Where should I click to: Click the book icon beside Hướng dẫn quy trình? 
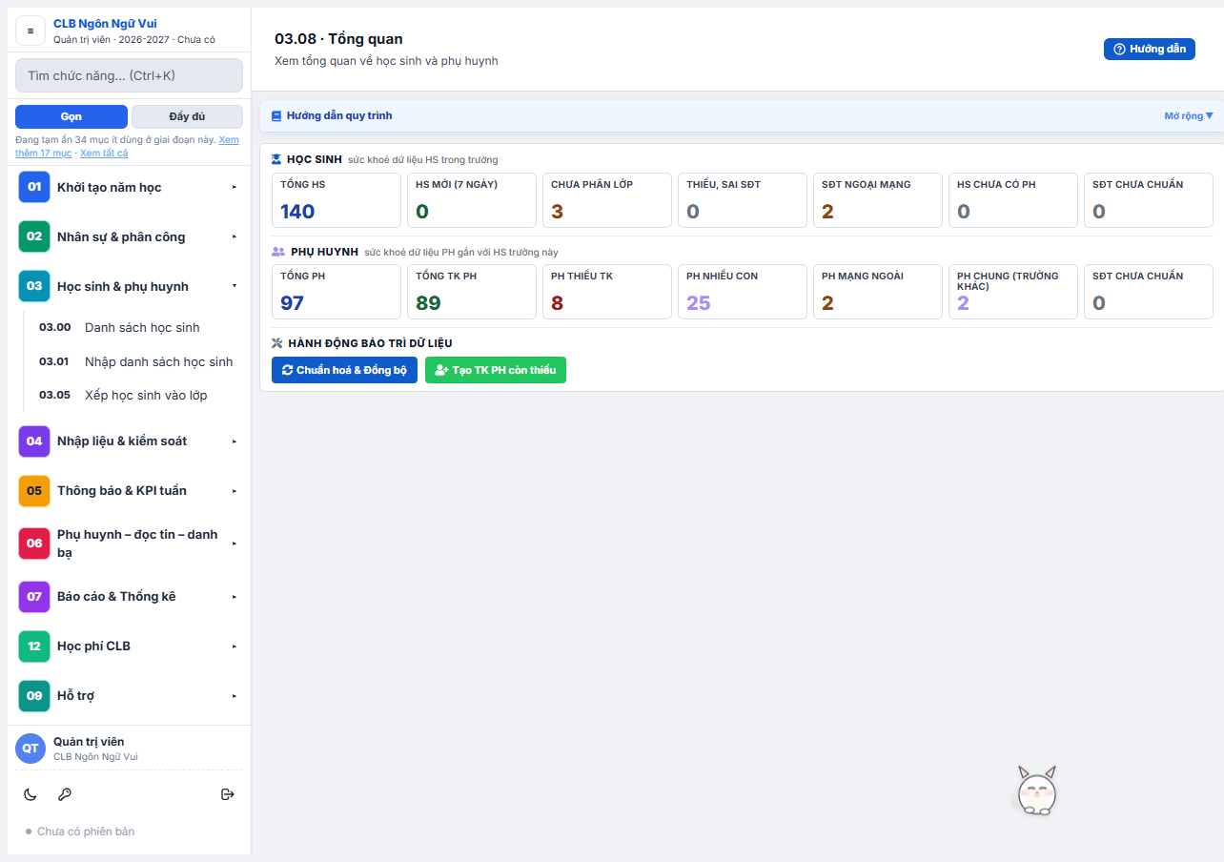click(276, 116)
